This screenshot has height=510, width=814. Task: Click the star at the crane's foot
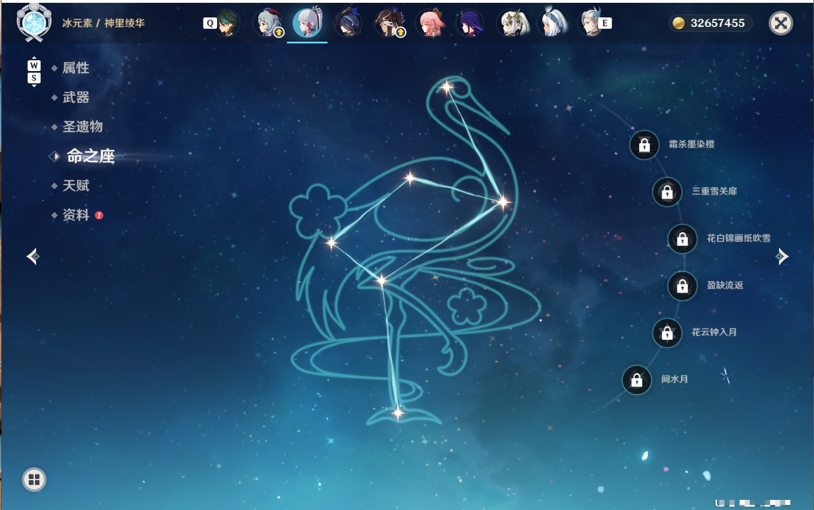click(397, 413)
